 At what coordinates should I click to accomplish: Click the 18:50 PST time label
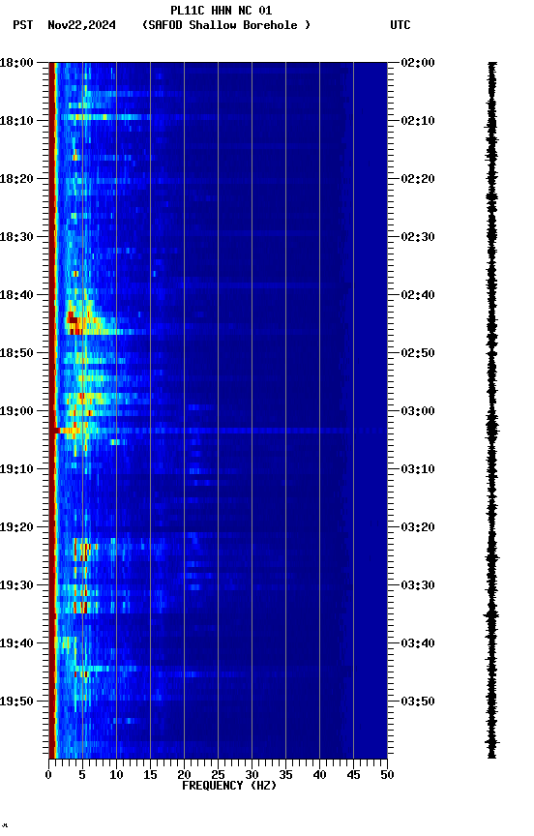(x=16, y=353)
